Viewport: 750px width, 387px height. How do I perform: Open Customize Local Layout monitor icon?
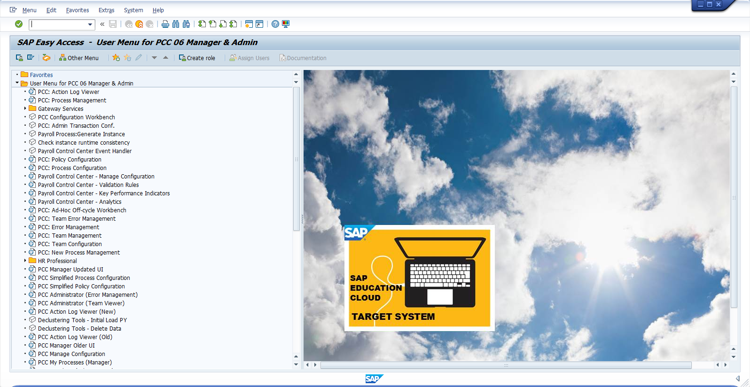pyautogui.click(x=286, y=24)
